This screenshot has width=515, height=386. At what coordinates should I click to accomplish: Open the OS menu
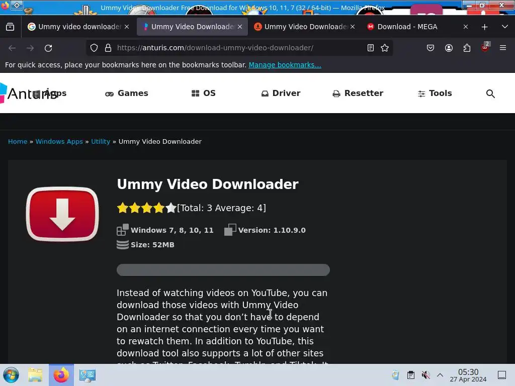tap(203, 93)
